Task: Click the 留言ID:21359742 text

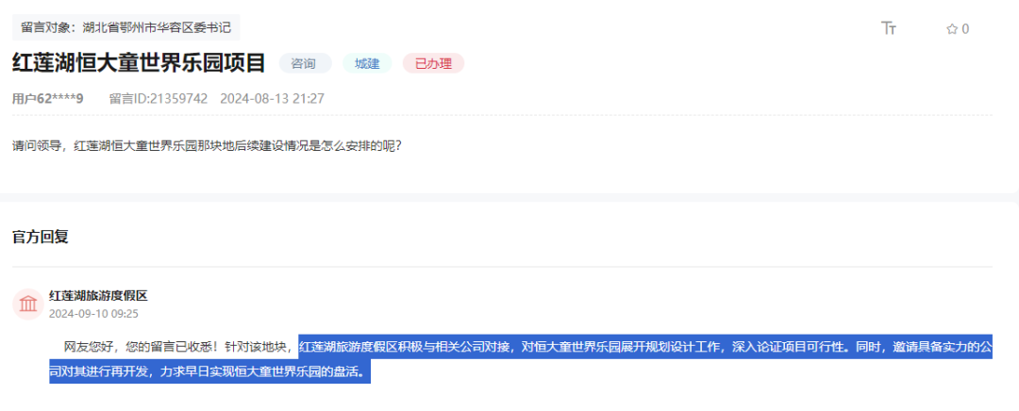Action: pyautogui.click(x=158, y=99)
